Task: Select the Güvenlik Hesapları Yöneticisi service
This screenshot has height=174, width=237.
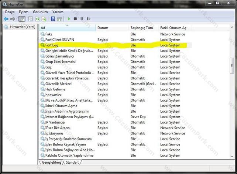Action: [116, 78]
